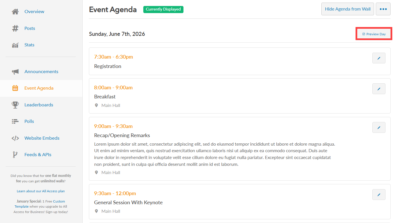Click the Polls list icon

coord(15,121)
